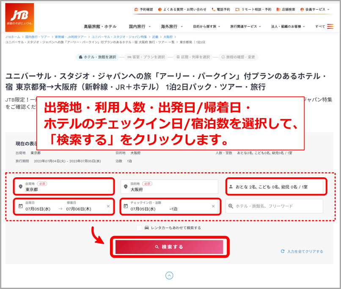
Task: Open the 目的地 大阪府 selector
Action: (169, 187)
